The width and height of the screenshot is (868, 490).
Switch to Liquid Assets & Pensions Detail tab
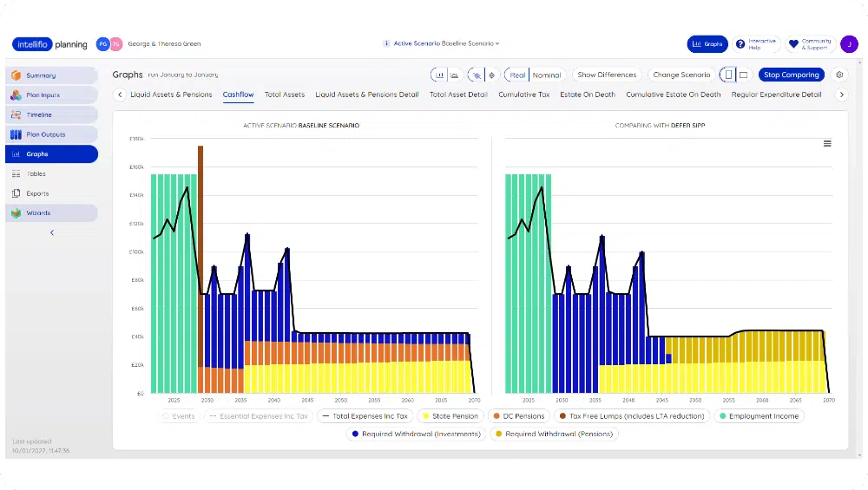[x=367, y=95]
